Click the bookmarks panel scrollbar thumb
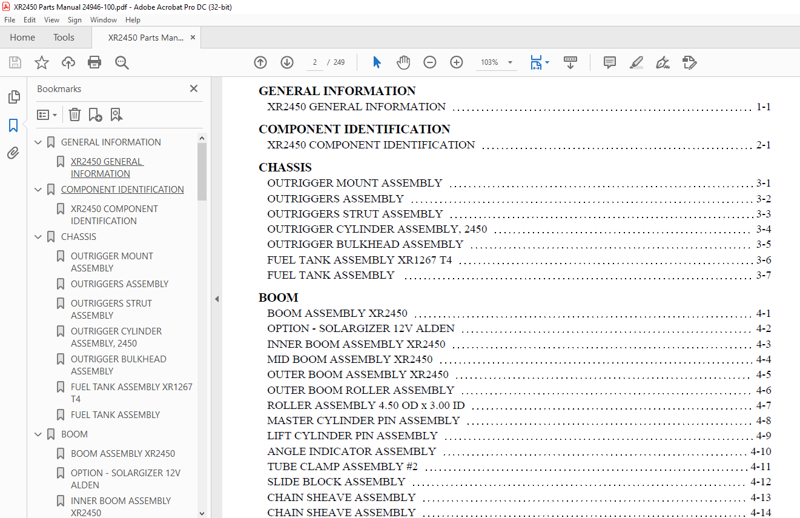The height and width of the screenshot is (518, 800). tap(202, 172)
